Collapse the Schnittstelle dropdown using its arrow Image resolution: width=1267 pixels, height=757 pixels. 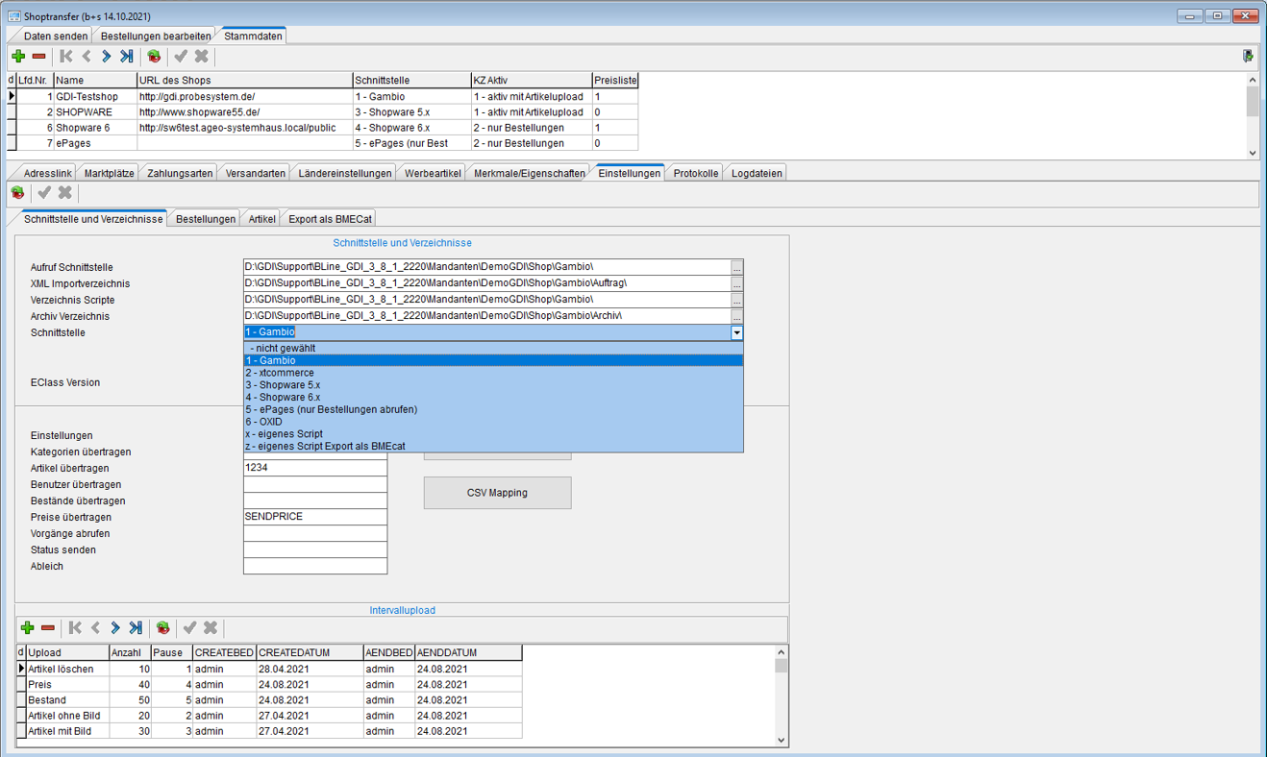click(x=736, y=332)
